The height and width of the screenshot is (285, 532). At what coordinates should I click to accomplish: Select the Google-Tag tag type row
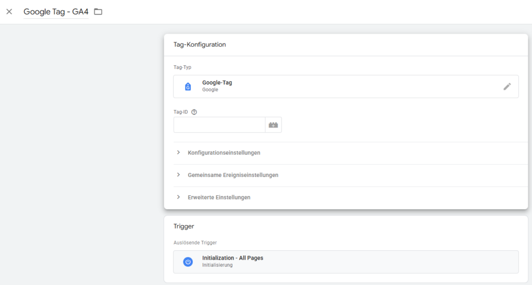point(345,86)
